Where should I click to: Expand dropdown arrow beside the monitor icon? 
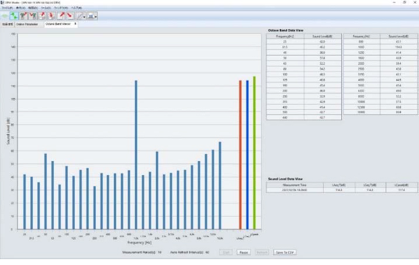96,16
